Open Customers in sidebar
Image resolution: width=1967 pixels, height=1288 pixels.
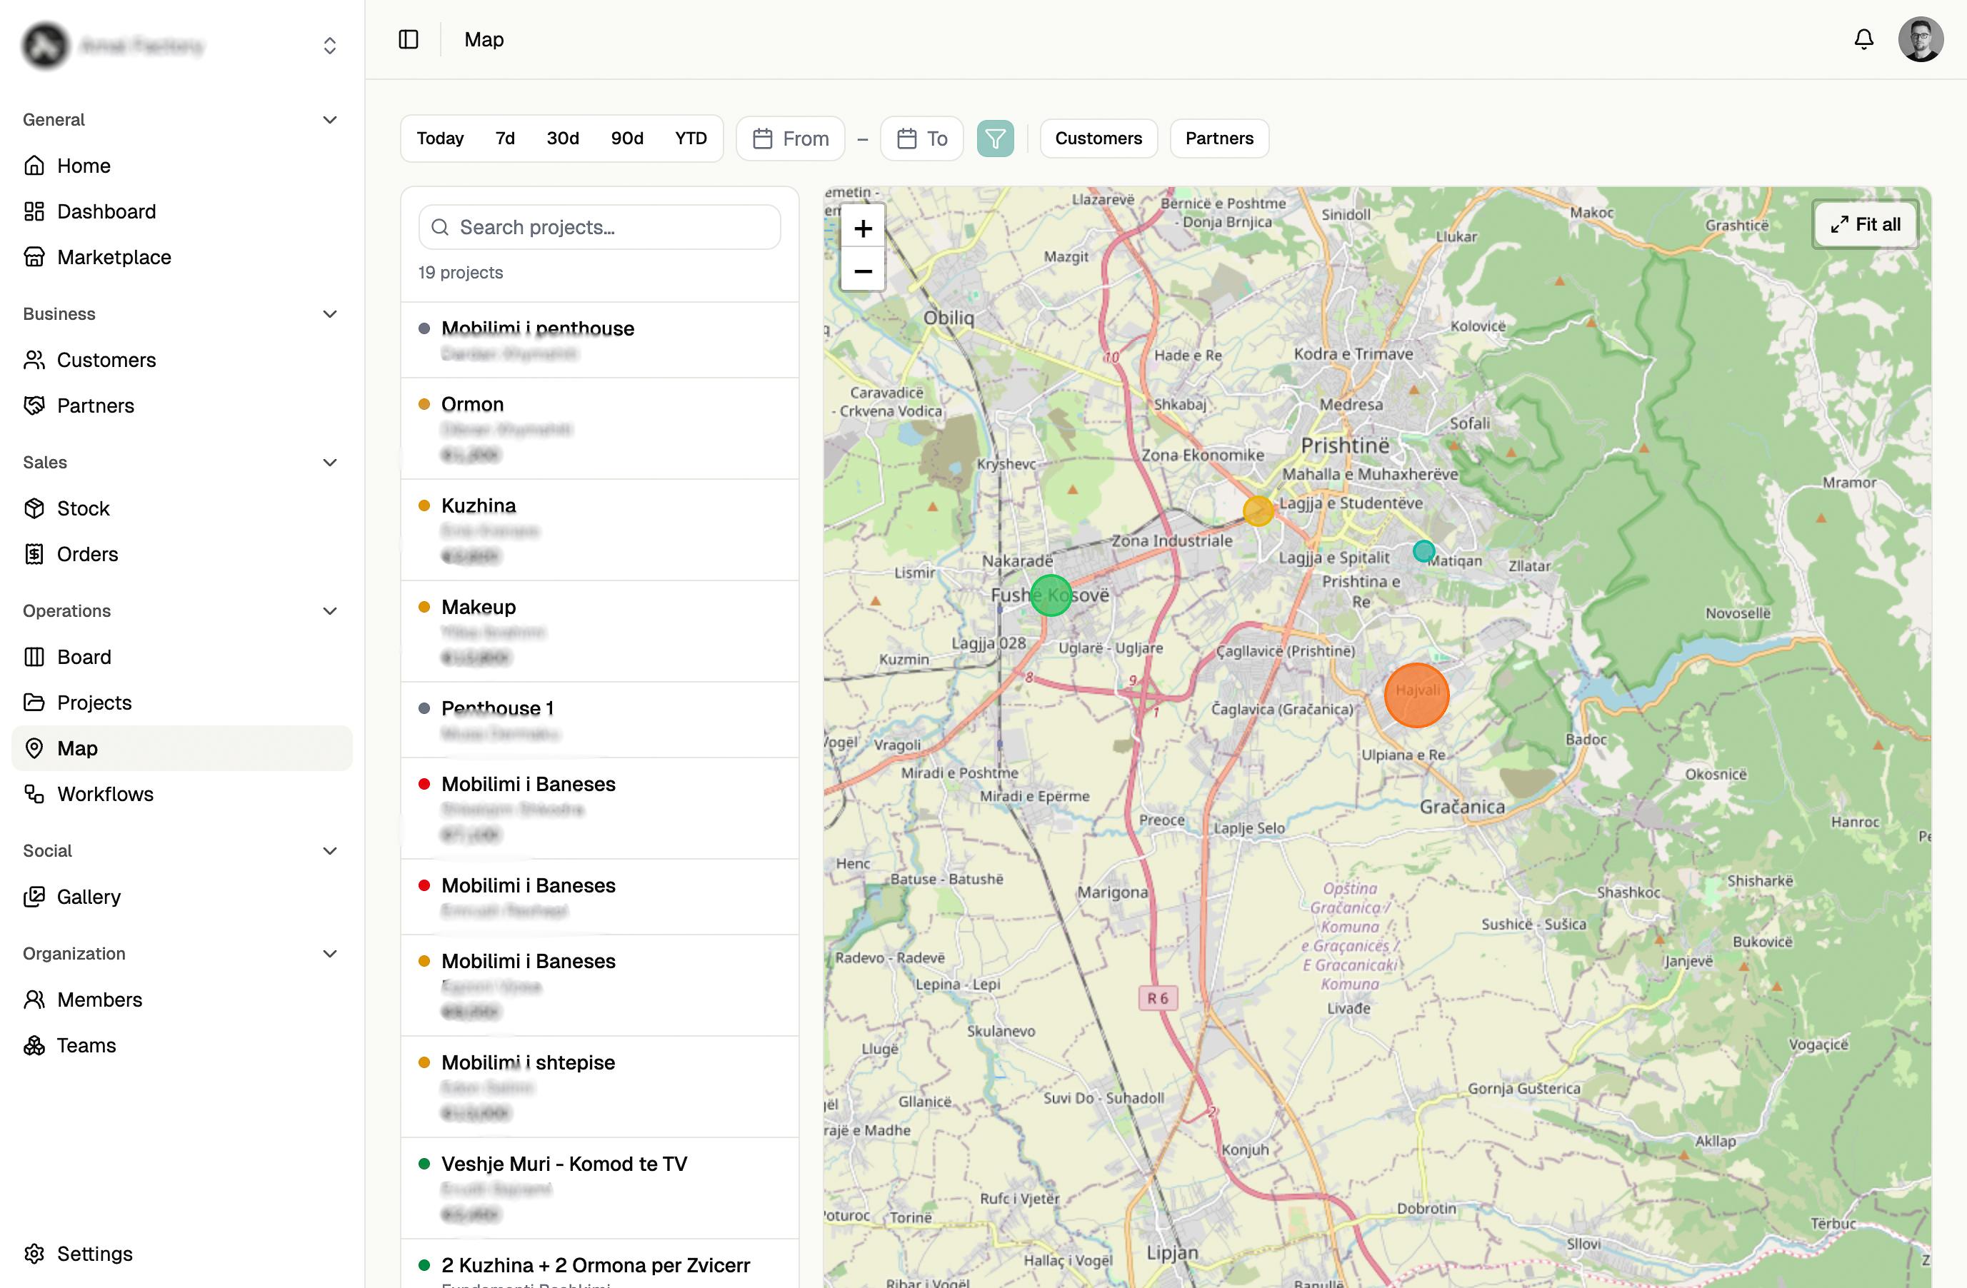point(182,359)
